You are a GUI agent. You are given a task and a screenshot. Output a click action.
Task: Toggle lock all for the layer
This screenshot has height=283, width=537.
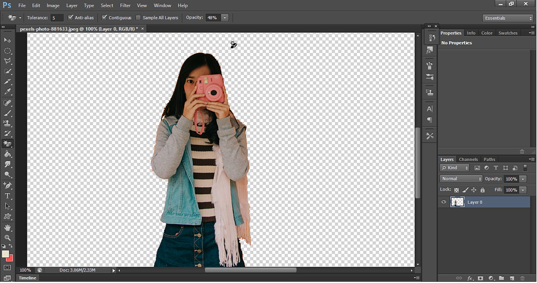[483, 190]
